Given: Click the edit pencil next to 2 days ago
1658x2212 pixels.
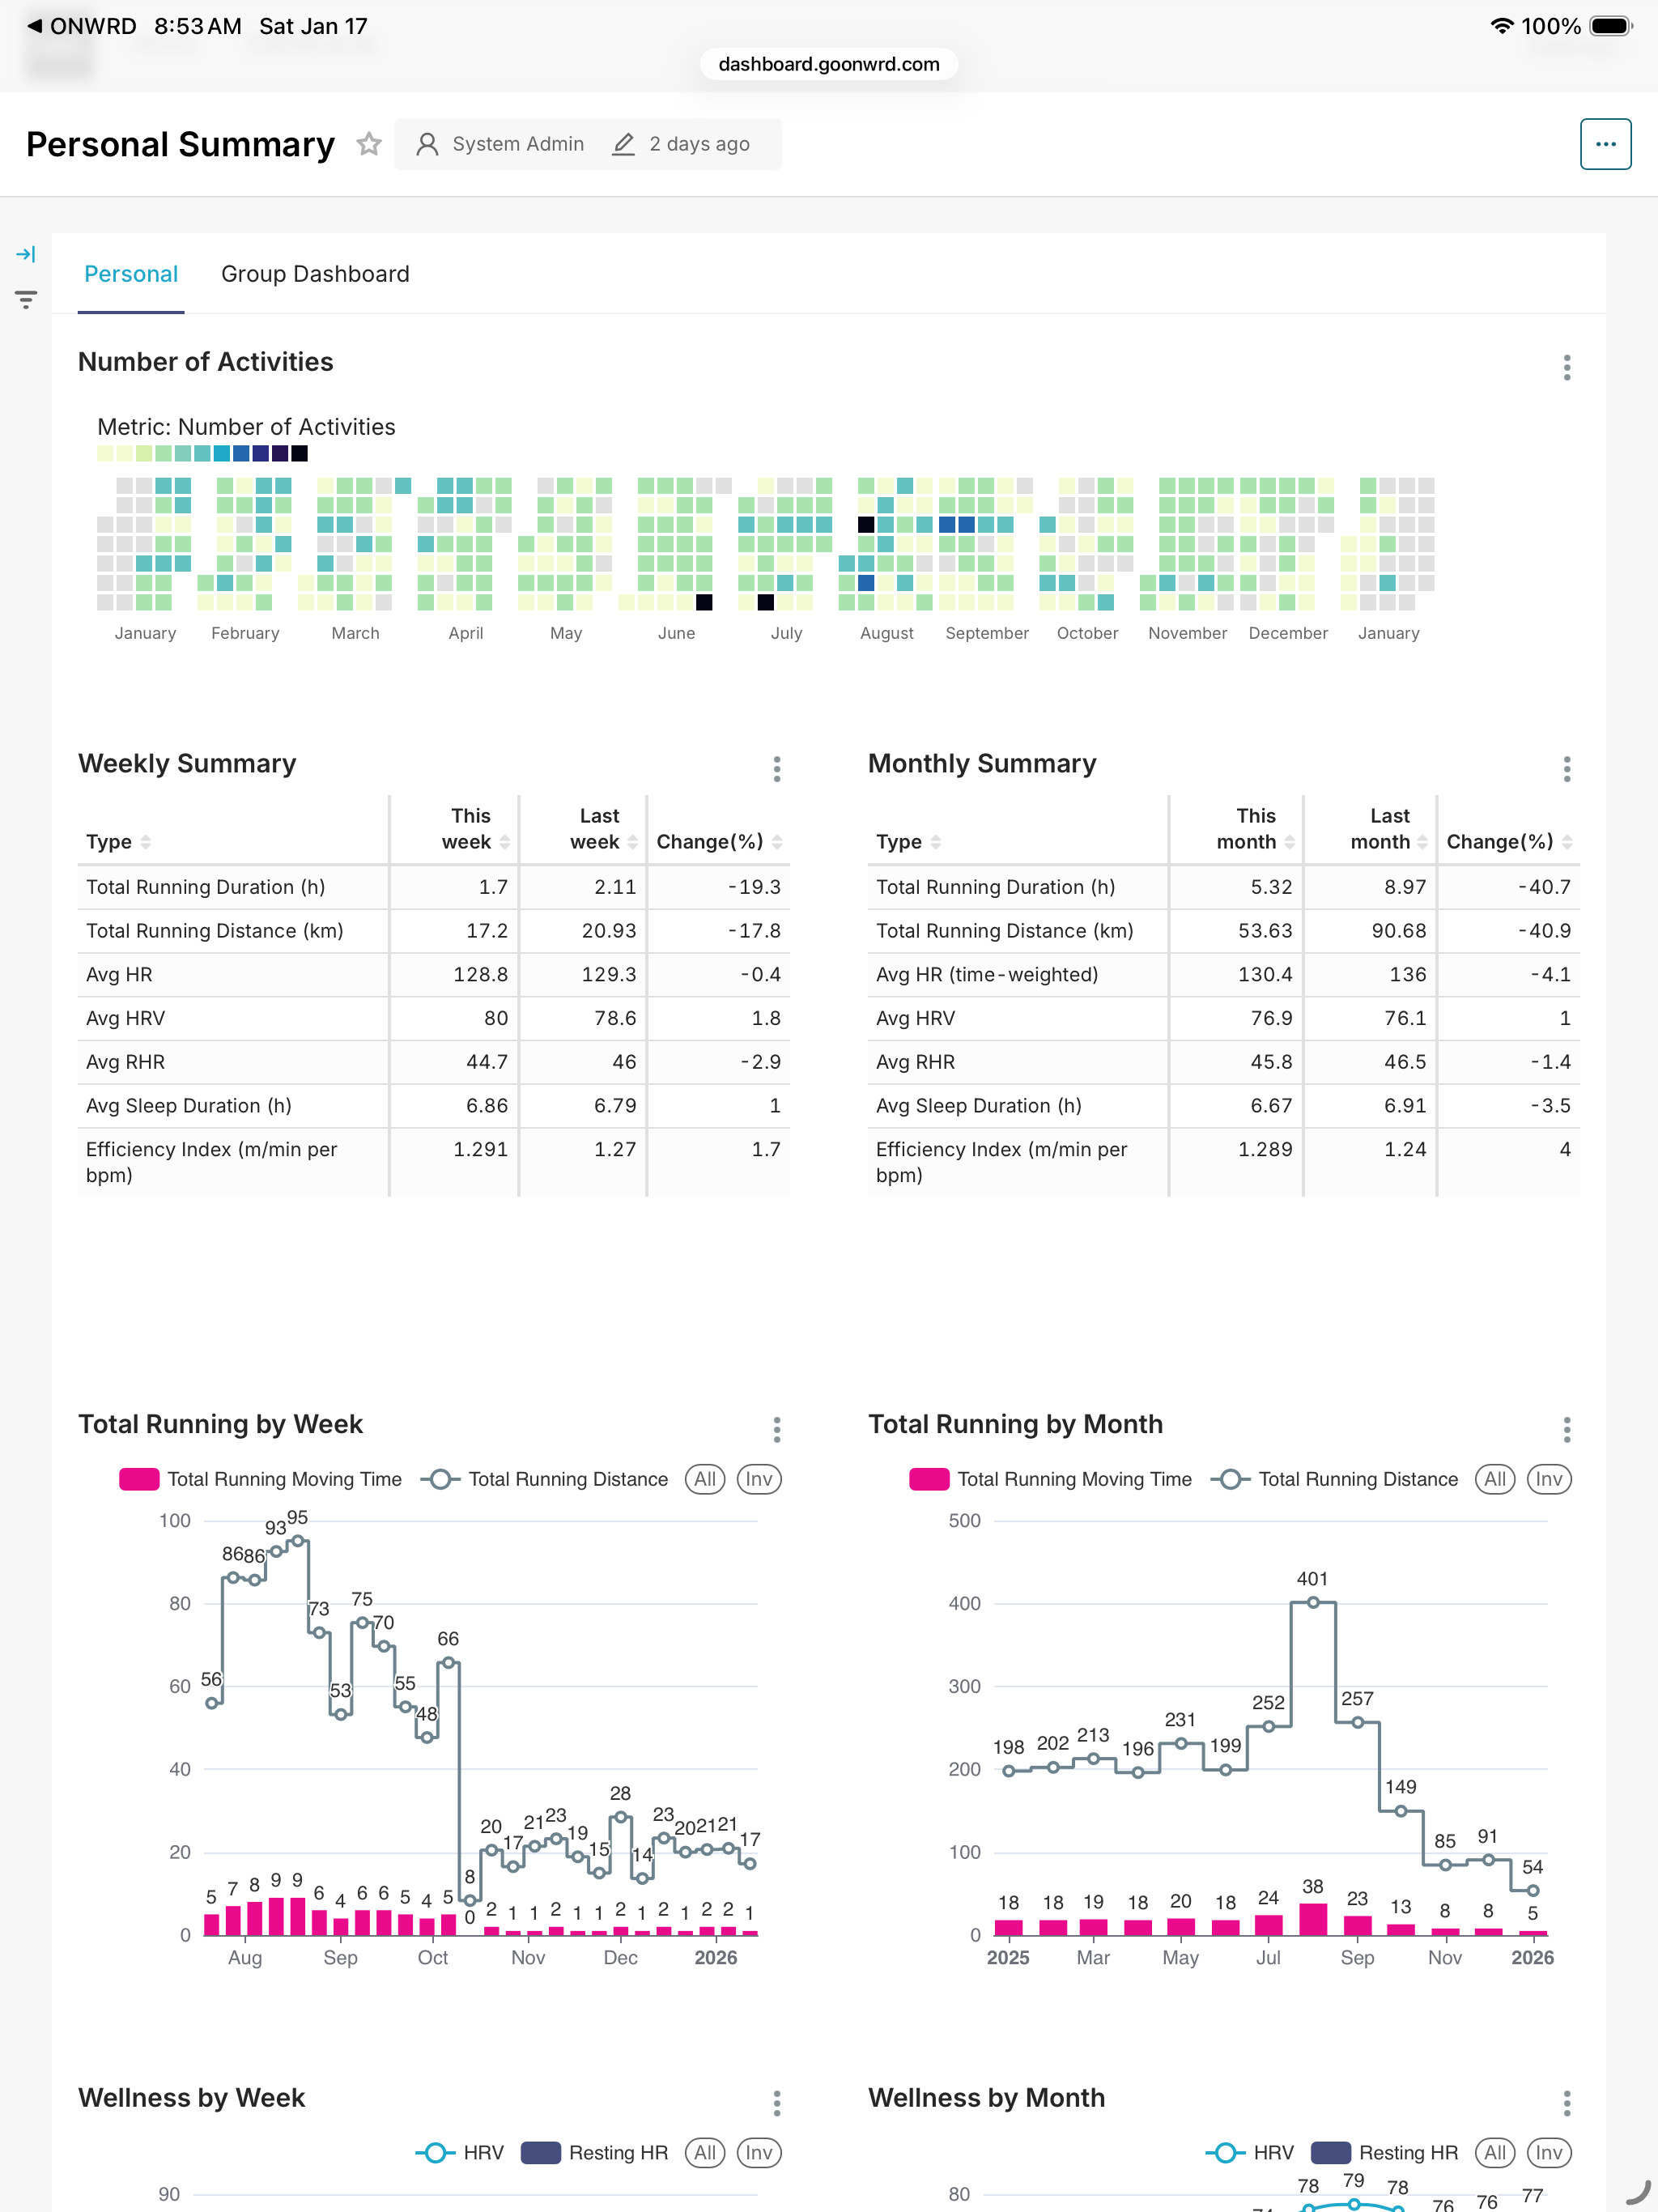Looking at the screenshot, I should pyautogui.click(x=623, y=143).
